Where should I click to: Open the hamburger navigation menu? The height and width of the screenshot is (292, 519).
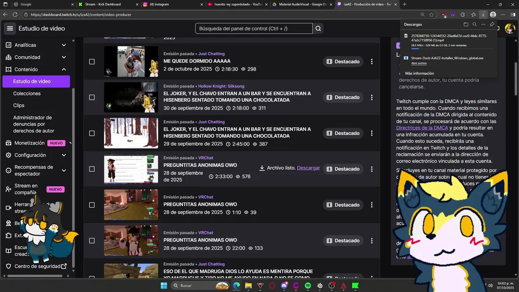pos(10,28)
